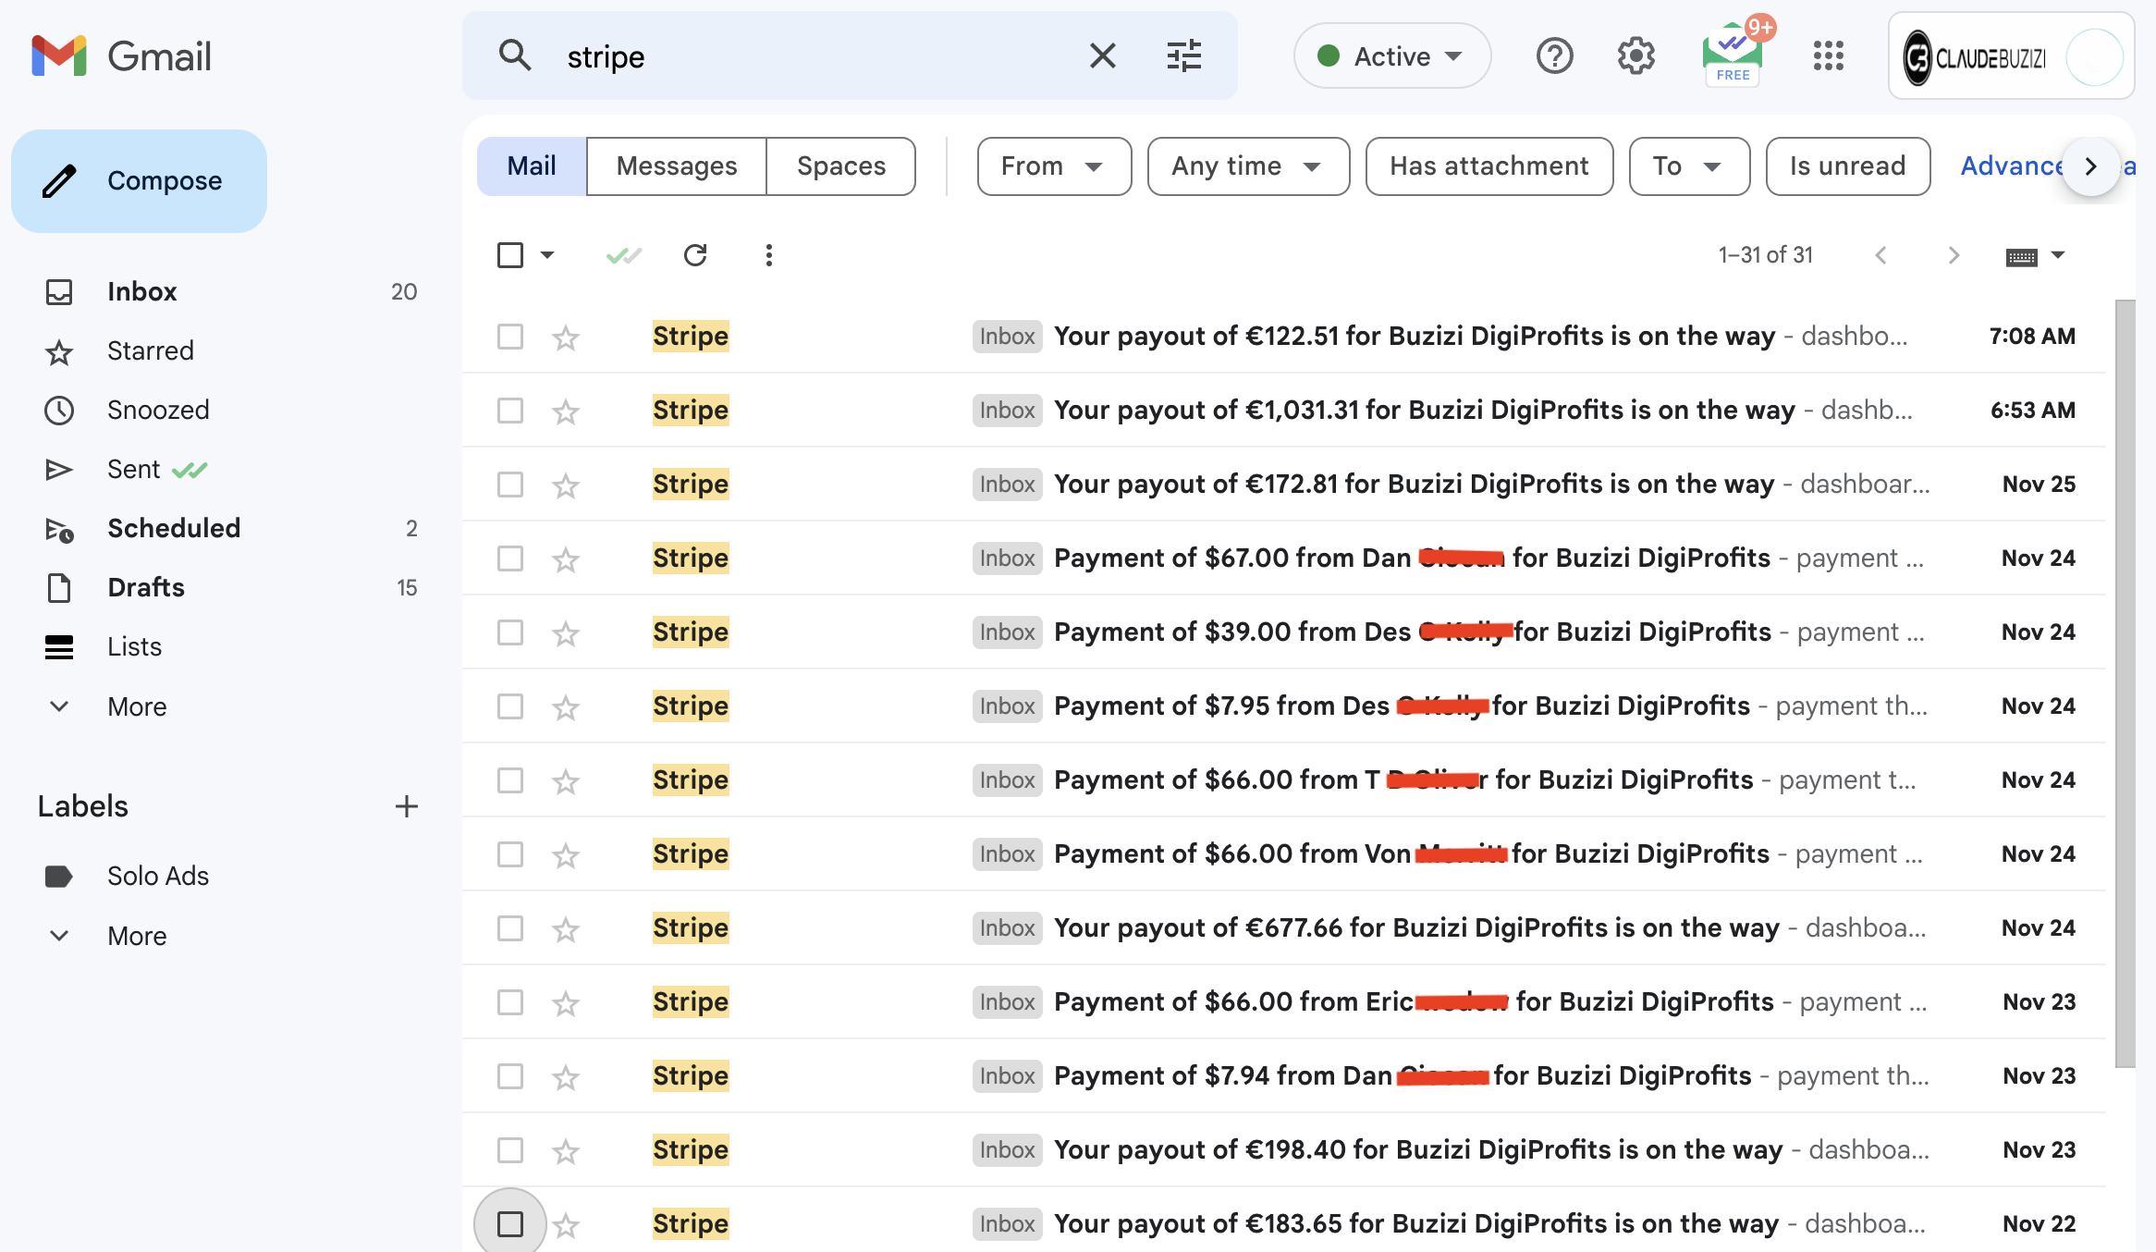Toggle the Is unread filter
The width and height of the screenshot is (2156, 1252).
1847,166
